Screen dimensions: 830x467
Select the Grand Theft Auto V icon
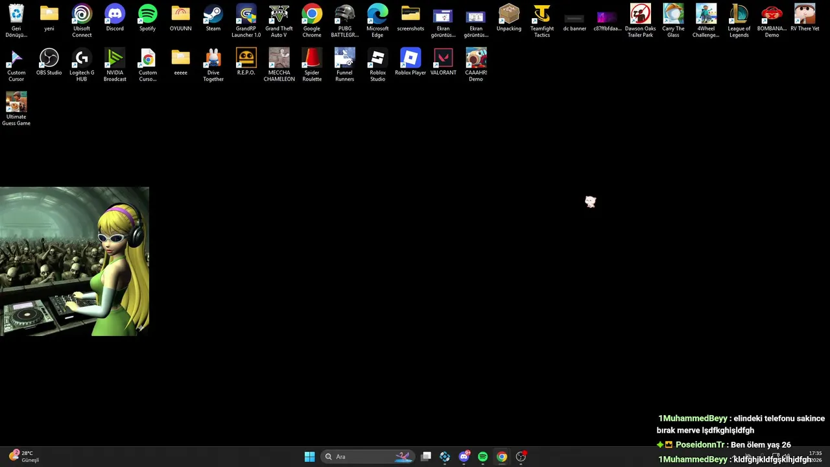279,20
